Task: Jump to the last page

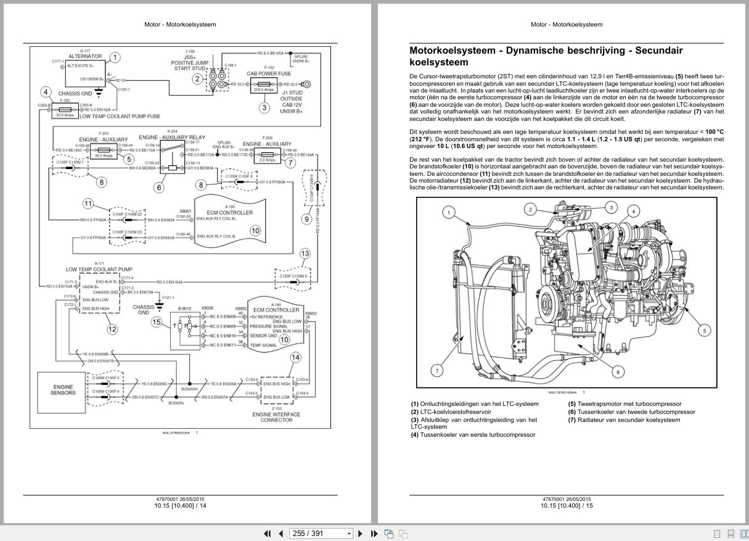Action: point(374,534)
